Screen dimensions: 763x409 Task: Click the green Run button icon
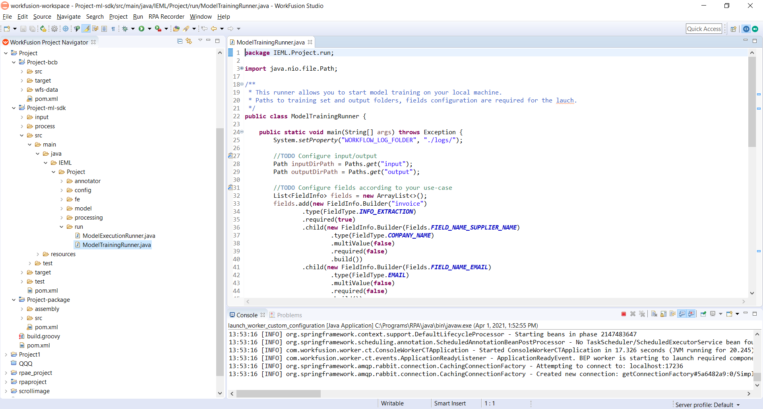point(141,29)
